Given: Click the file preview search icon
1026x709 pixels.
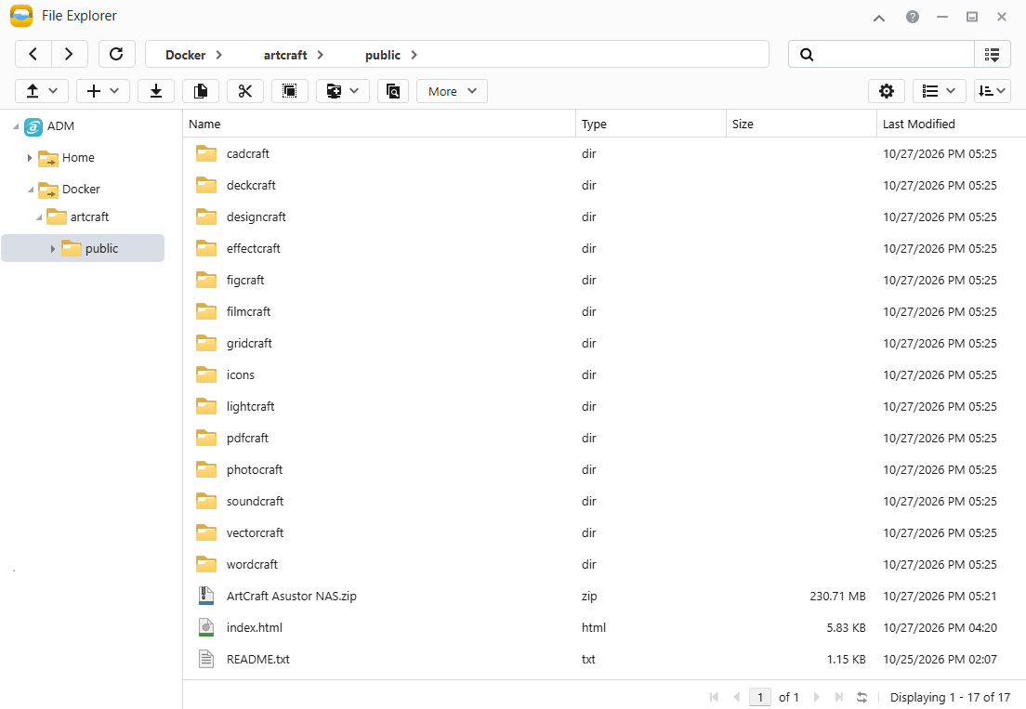Looking at the screenshot, I should click(x=392, y=91).
